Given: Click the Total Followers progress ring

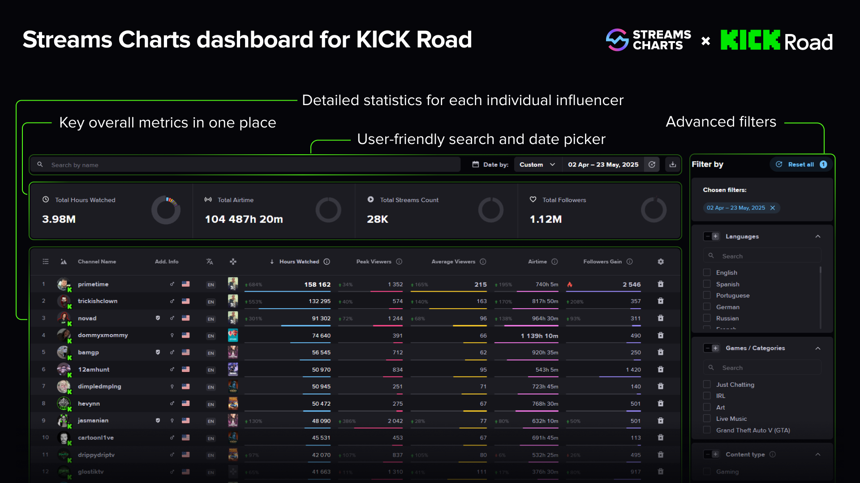Looking at the screenshot, I should [x=654, y=210].
